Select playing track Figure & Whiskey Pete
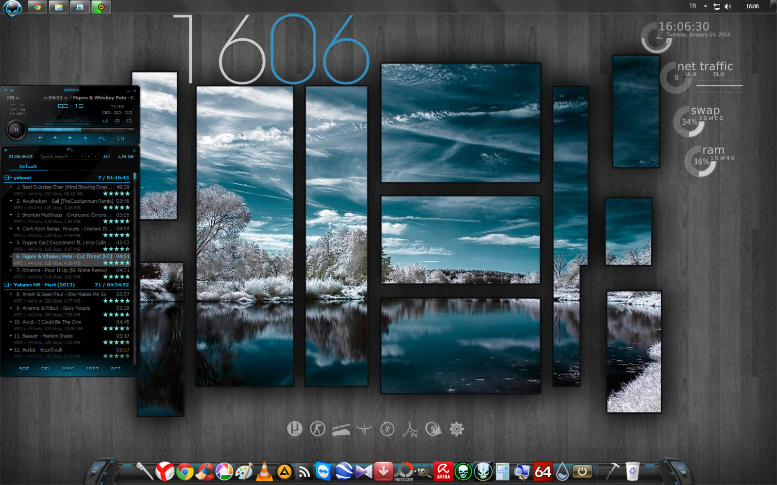777x485 pixels. (x=71, y=259)
